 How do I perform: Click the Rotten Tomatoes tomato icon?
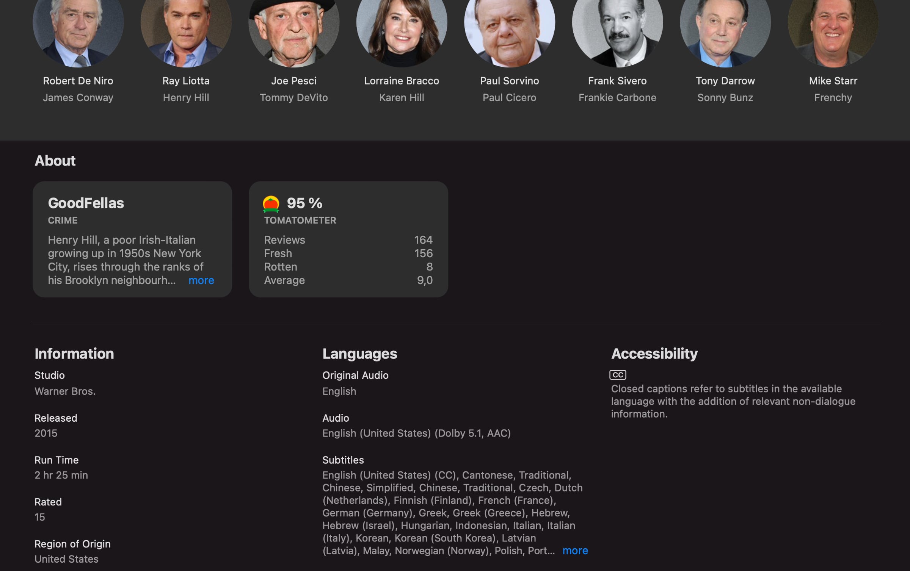coord(271,204)
